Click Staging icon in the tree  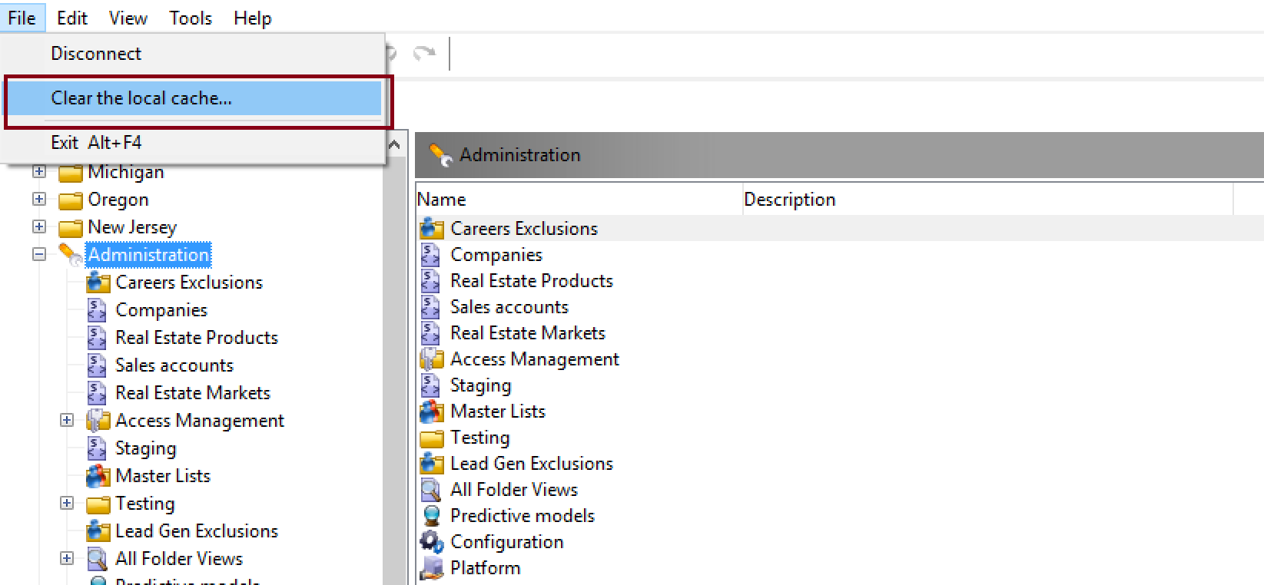pos(97,448)
